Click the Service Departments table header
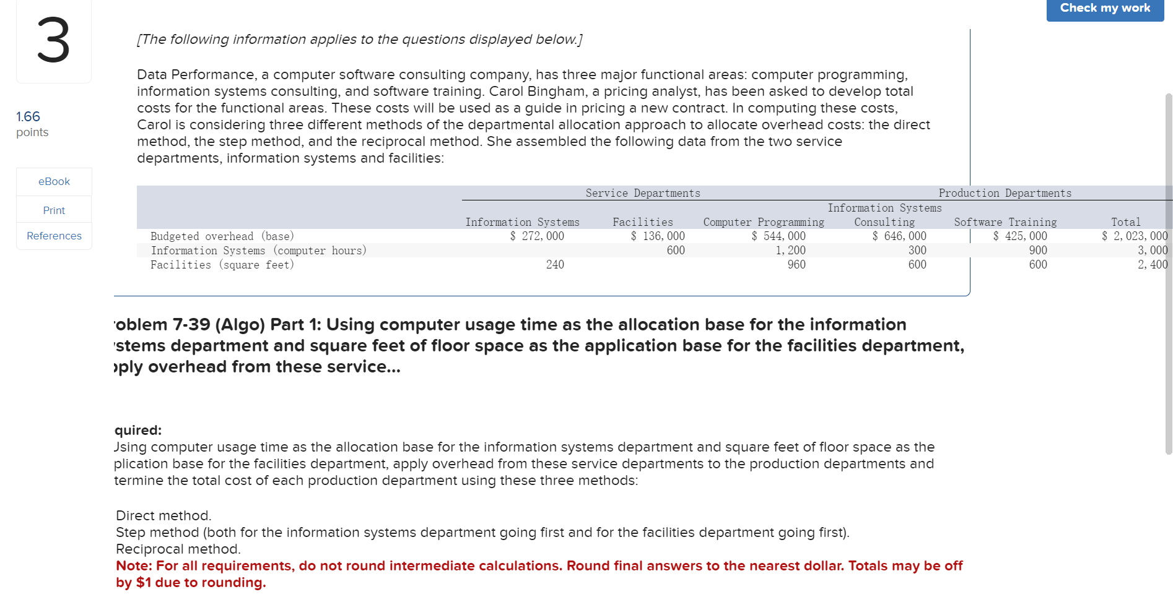The width and height of the screenshot is (1173, 597). (643, 193)
